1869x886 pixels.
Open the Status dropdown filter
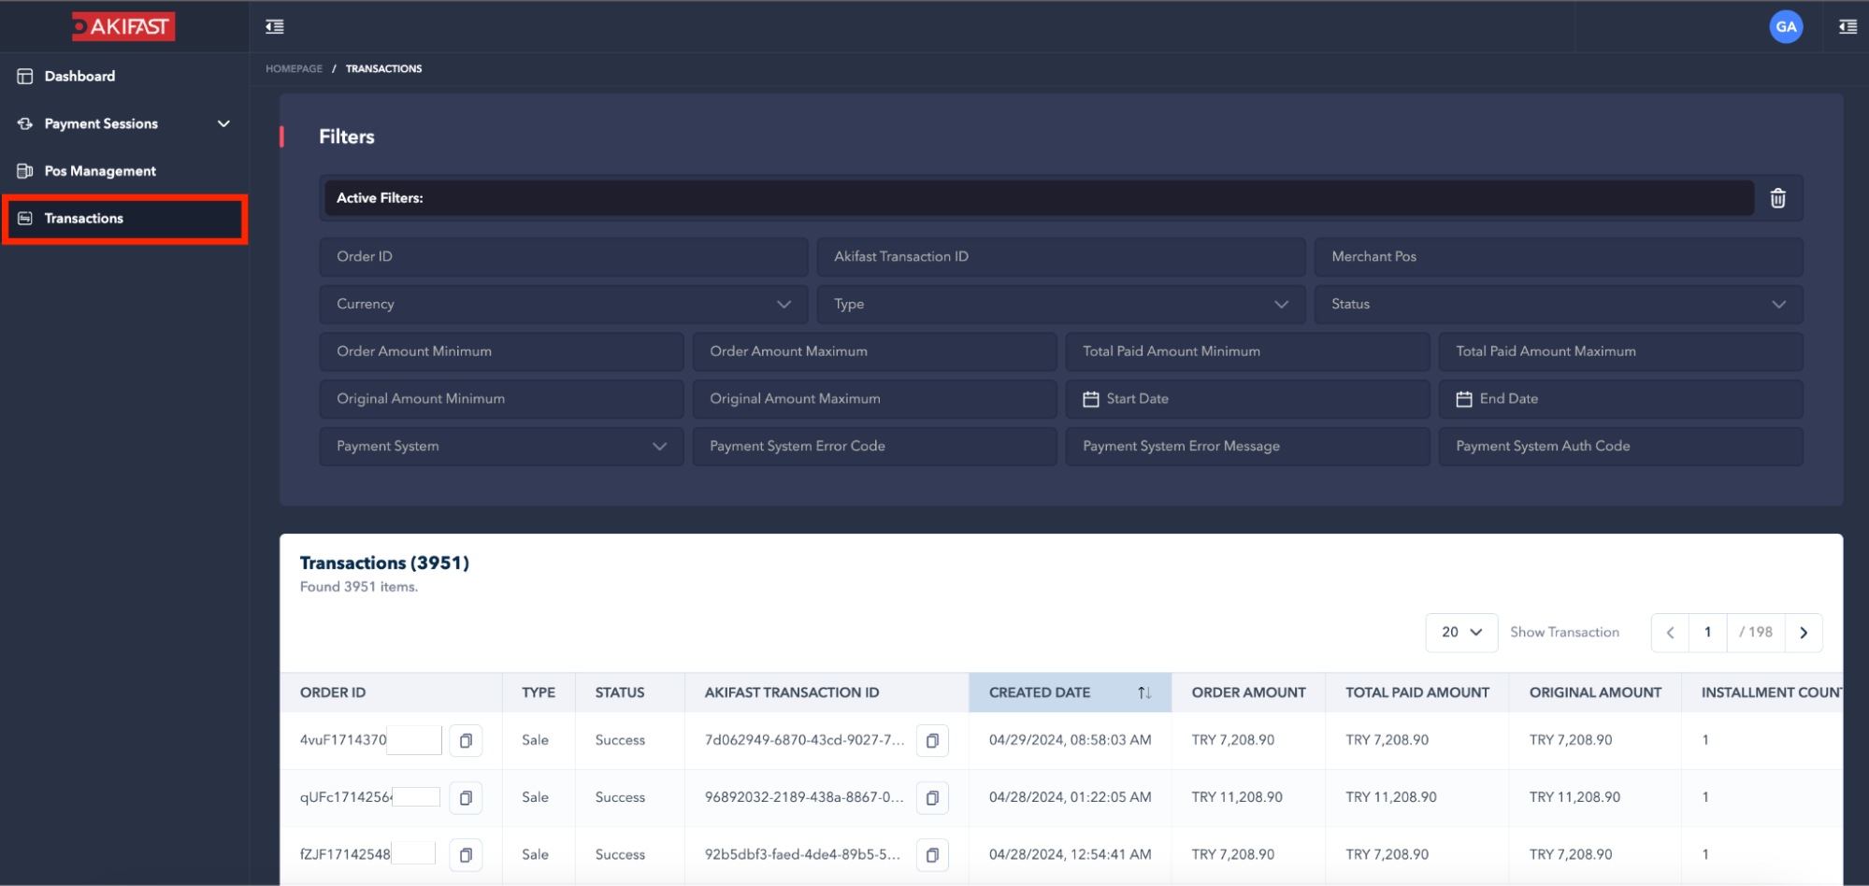(1558, 304)
